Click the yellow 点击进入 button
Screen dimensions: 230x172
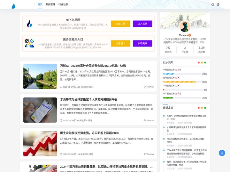(120, 43)
